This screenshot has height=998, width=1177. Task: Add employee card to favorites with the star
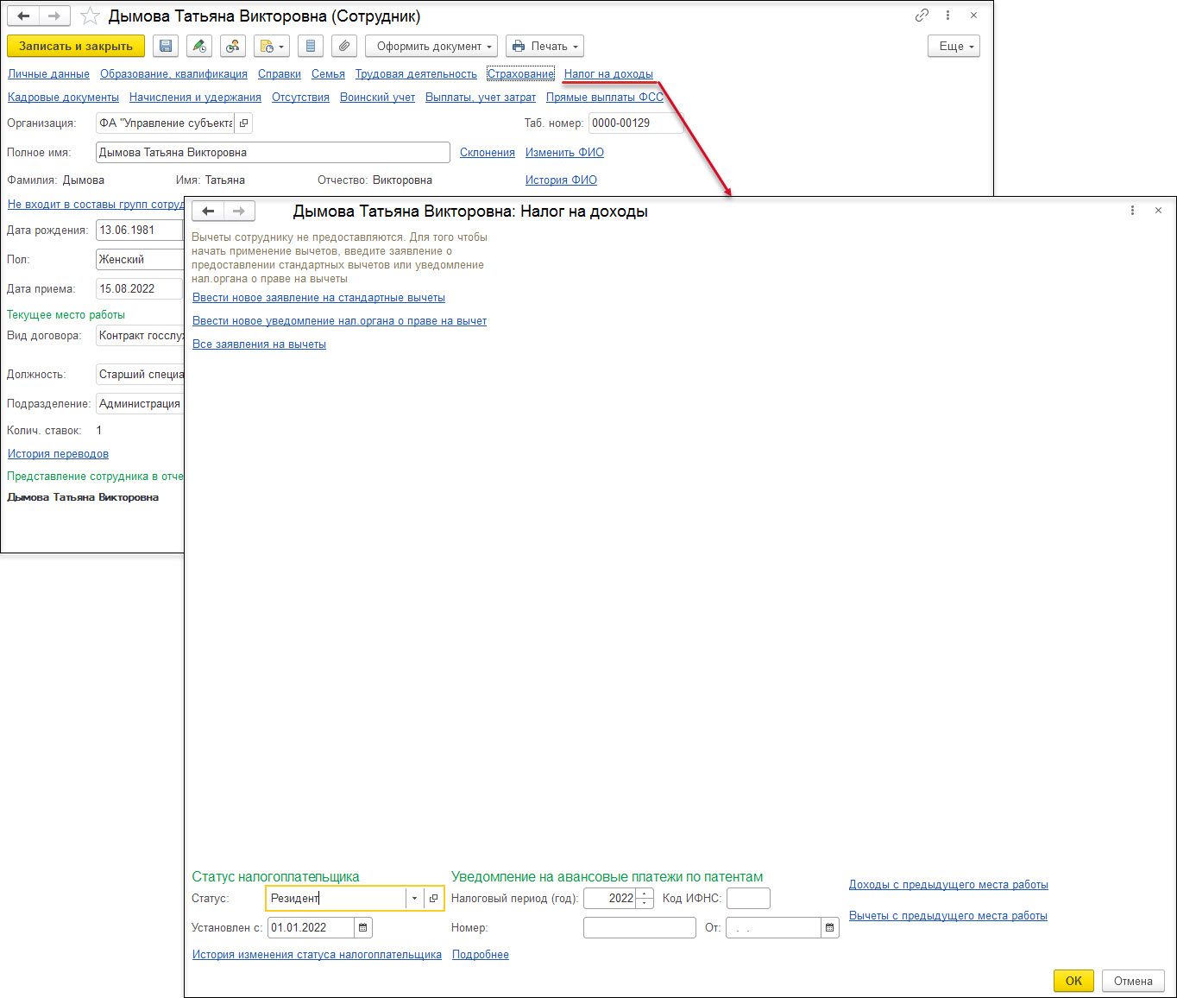90,16
